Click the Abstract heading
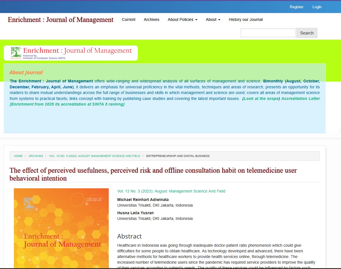This screenshot has height=269, width=341. click(x=129, y=236)
